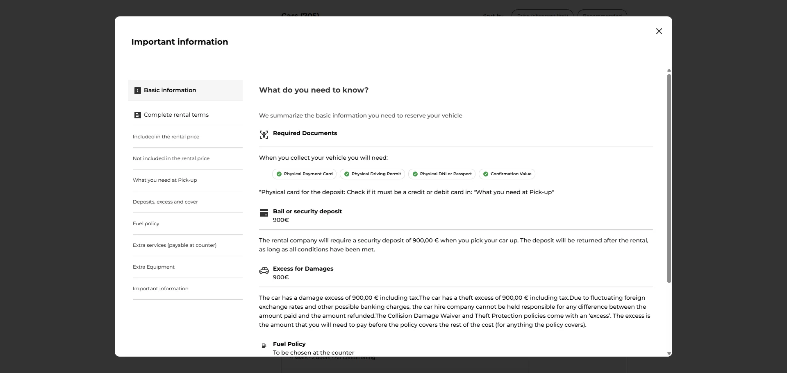Go to Included in the rental price
This screenshot has height=373, width=787.
coord(166,137)
